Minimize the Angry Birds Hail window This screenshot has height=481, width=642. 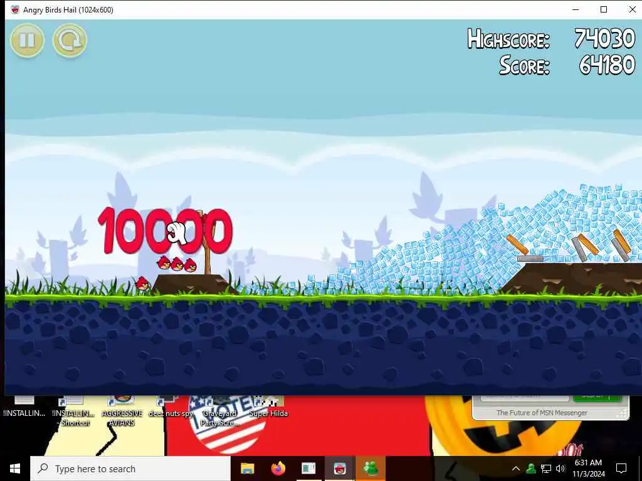pyautogui.click(x=576, y=9)
